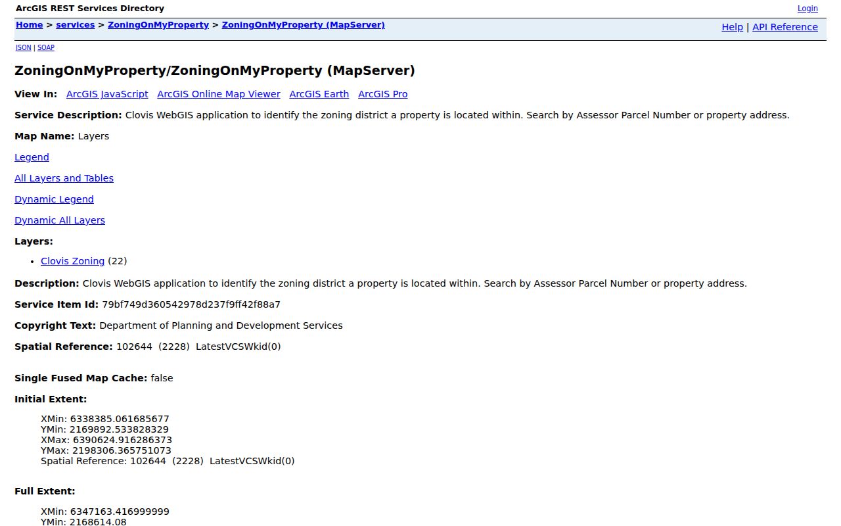Viewport: 841px width, 526px height.
Task: Open All Layers and Tables
Action: [x=64, y=178]
